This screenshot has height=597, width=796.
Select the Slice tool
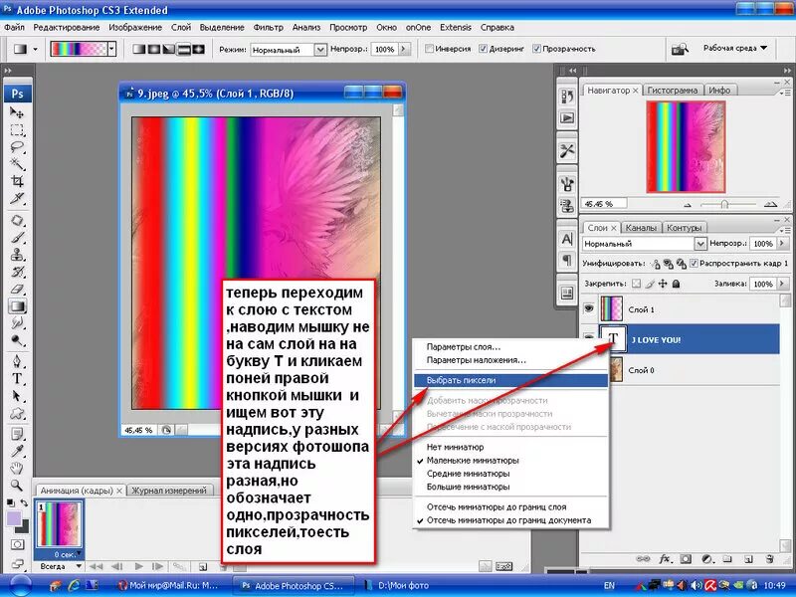[x=17, y=198]
